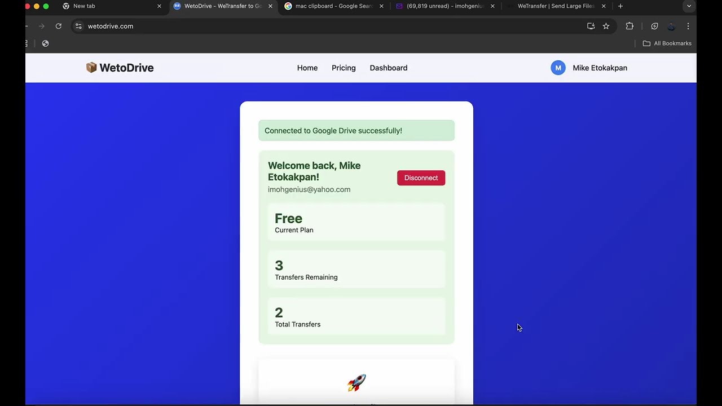Close the Yahoo mail tab
The image size is (722, 406).
coord(492,6)
